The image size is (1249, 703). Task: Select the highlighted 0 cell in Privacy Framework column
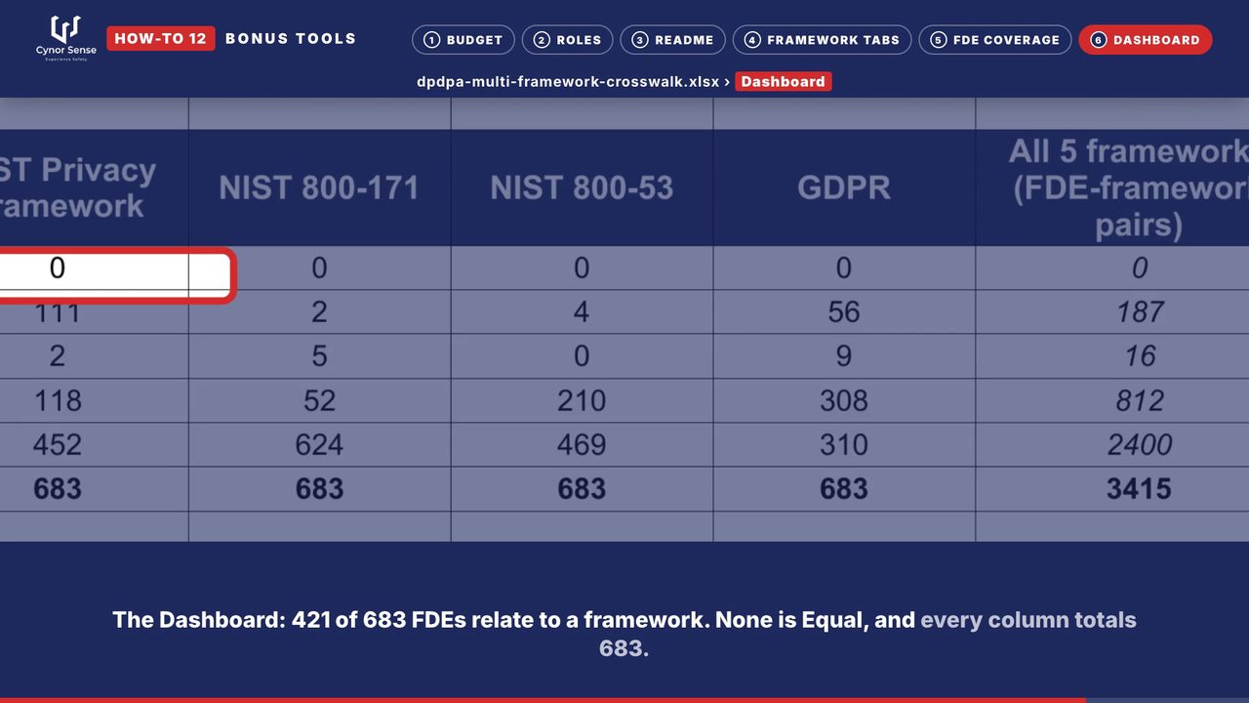(94, 269)
